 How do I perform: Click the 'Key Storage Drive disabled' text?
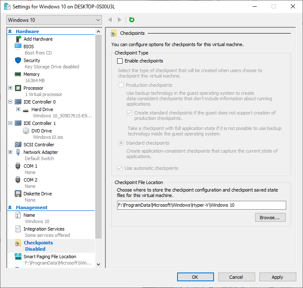point(52,67)
